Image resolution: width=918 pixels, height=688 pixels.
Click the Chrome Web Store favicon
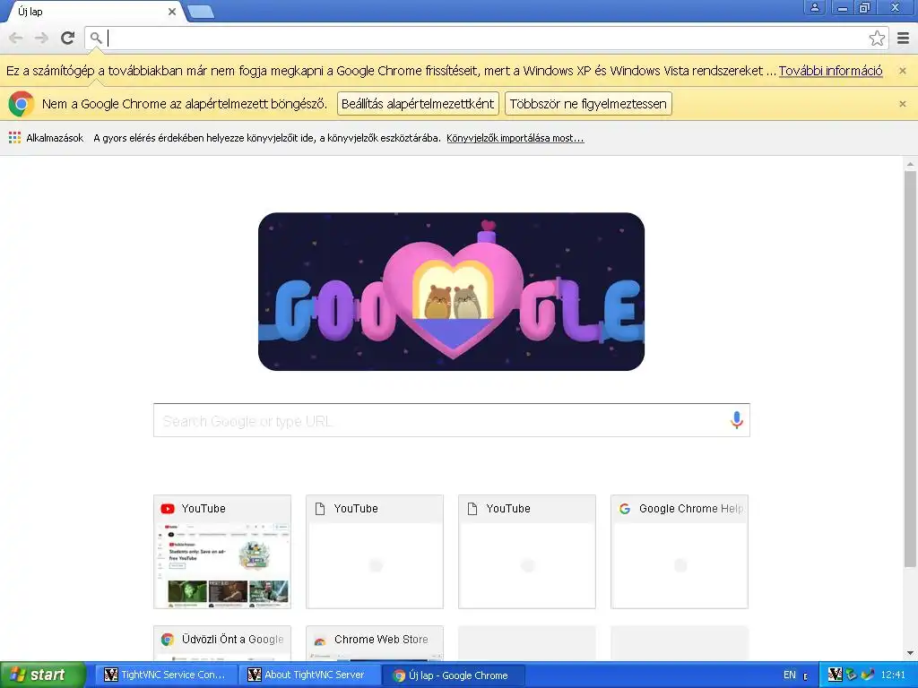click(x=320, y=641)
